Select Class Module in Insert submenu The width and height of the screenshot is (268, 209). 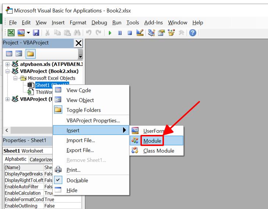click(156, 151)
